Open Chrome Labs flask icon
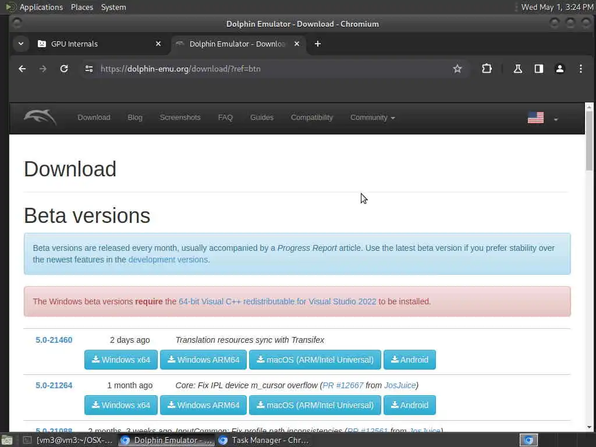The image size is (596, 447). 517,69
